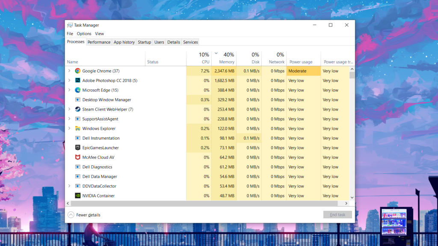Click the NVIDIA Container icon
438x246 pixels.
(78, 196)
